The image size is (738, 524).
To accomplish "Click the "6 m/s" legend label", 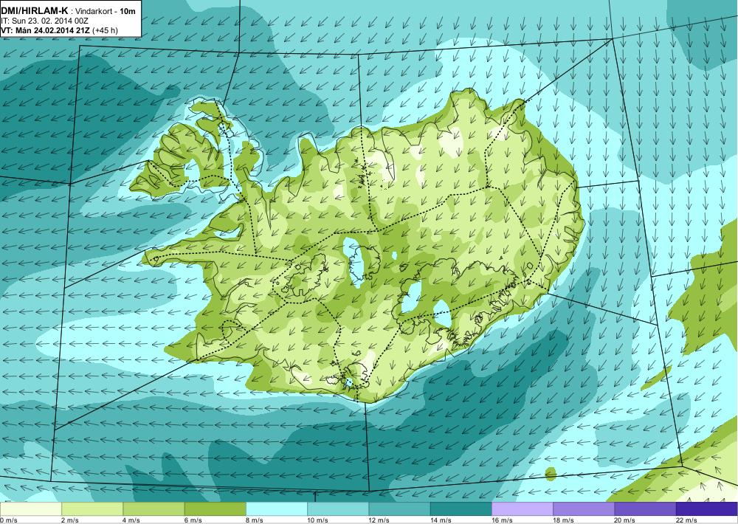I will [x=193, y=520].
